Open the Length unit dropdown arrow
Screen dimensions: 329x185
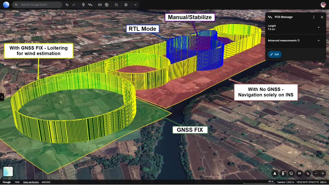click(319, 27)
